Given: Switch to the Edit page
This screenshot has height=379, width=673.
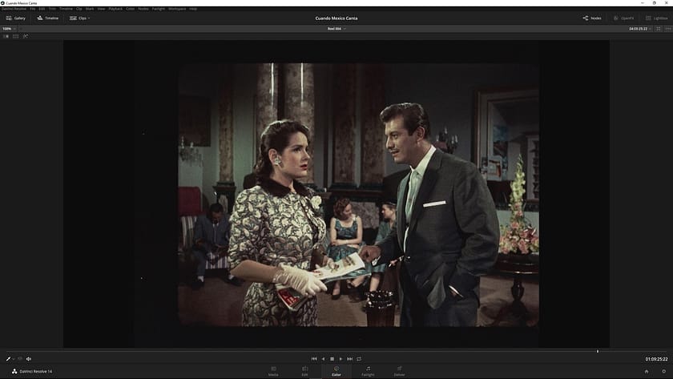Looking at the screenshot, I should point(304,371).
